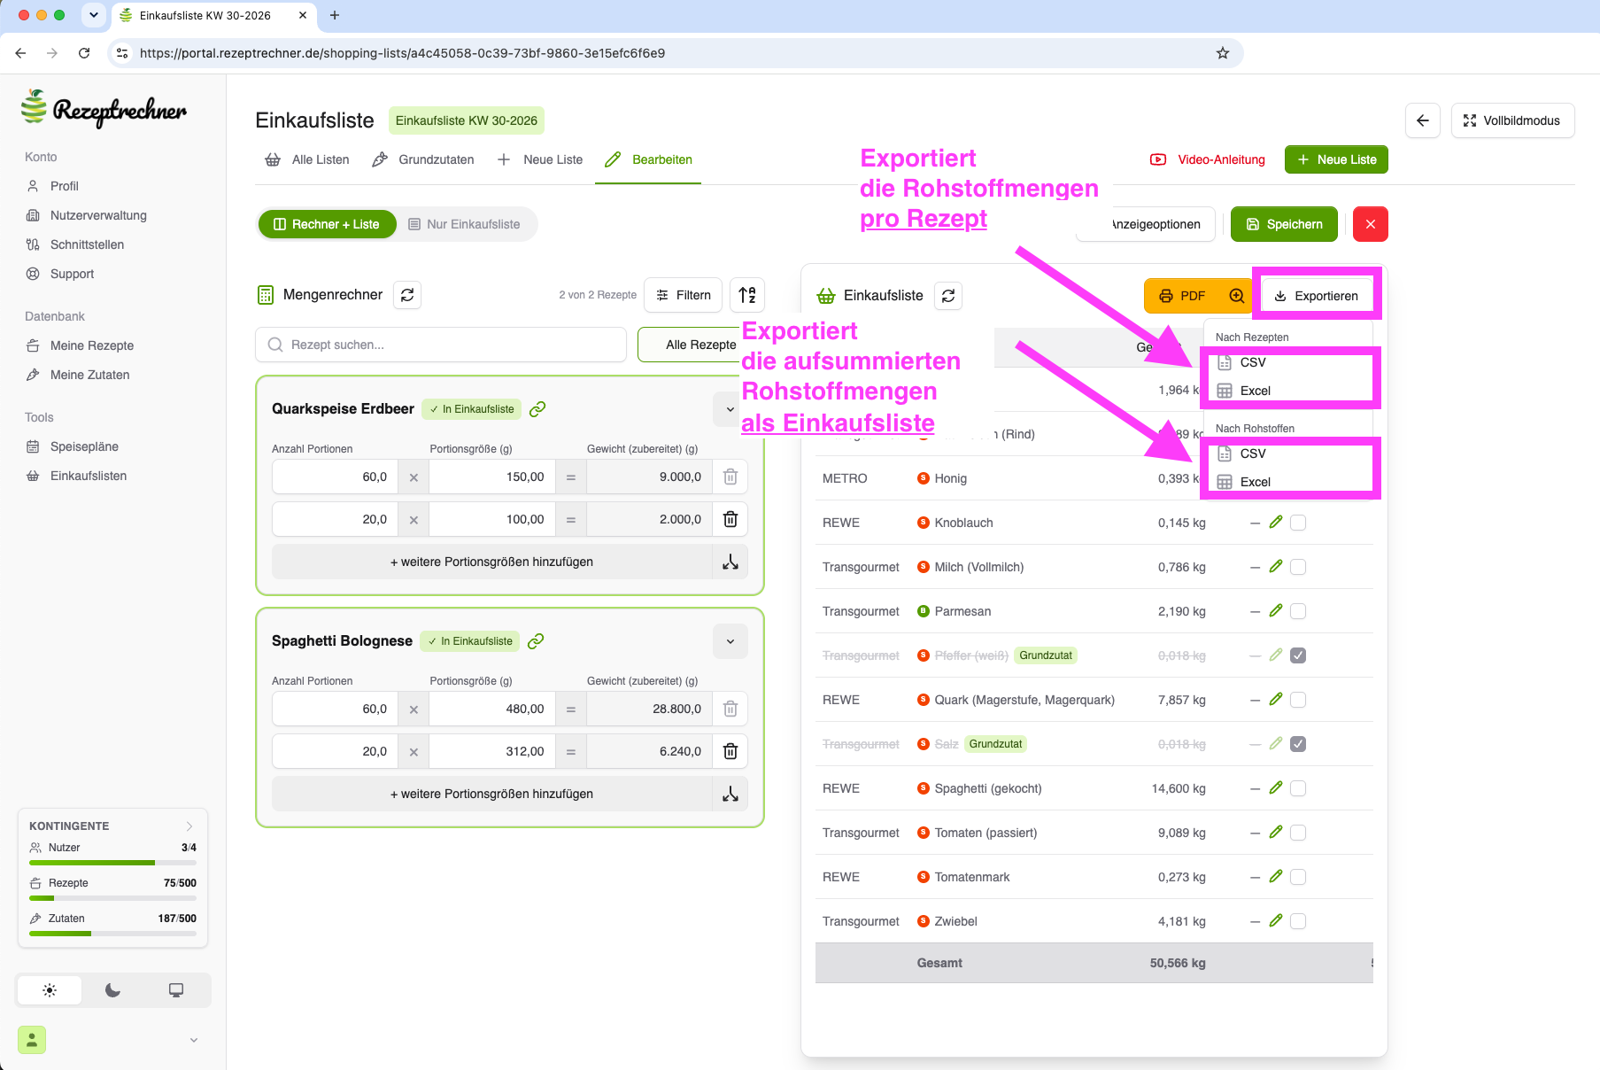Viewport: 1600px width, 1070px height.
Task: Click the link icon beside Spaghetti Bolognese
Action: coord(536,640)
